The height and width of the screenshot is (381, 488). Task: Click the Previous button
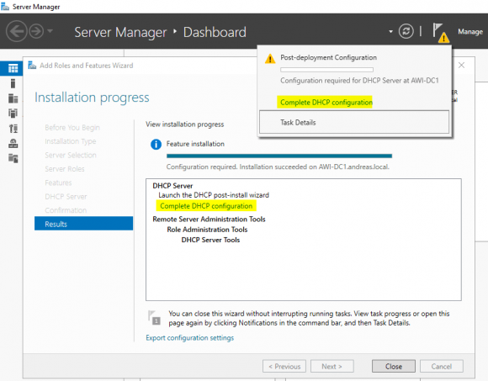tap(284, 367)
